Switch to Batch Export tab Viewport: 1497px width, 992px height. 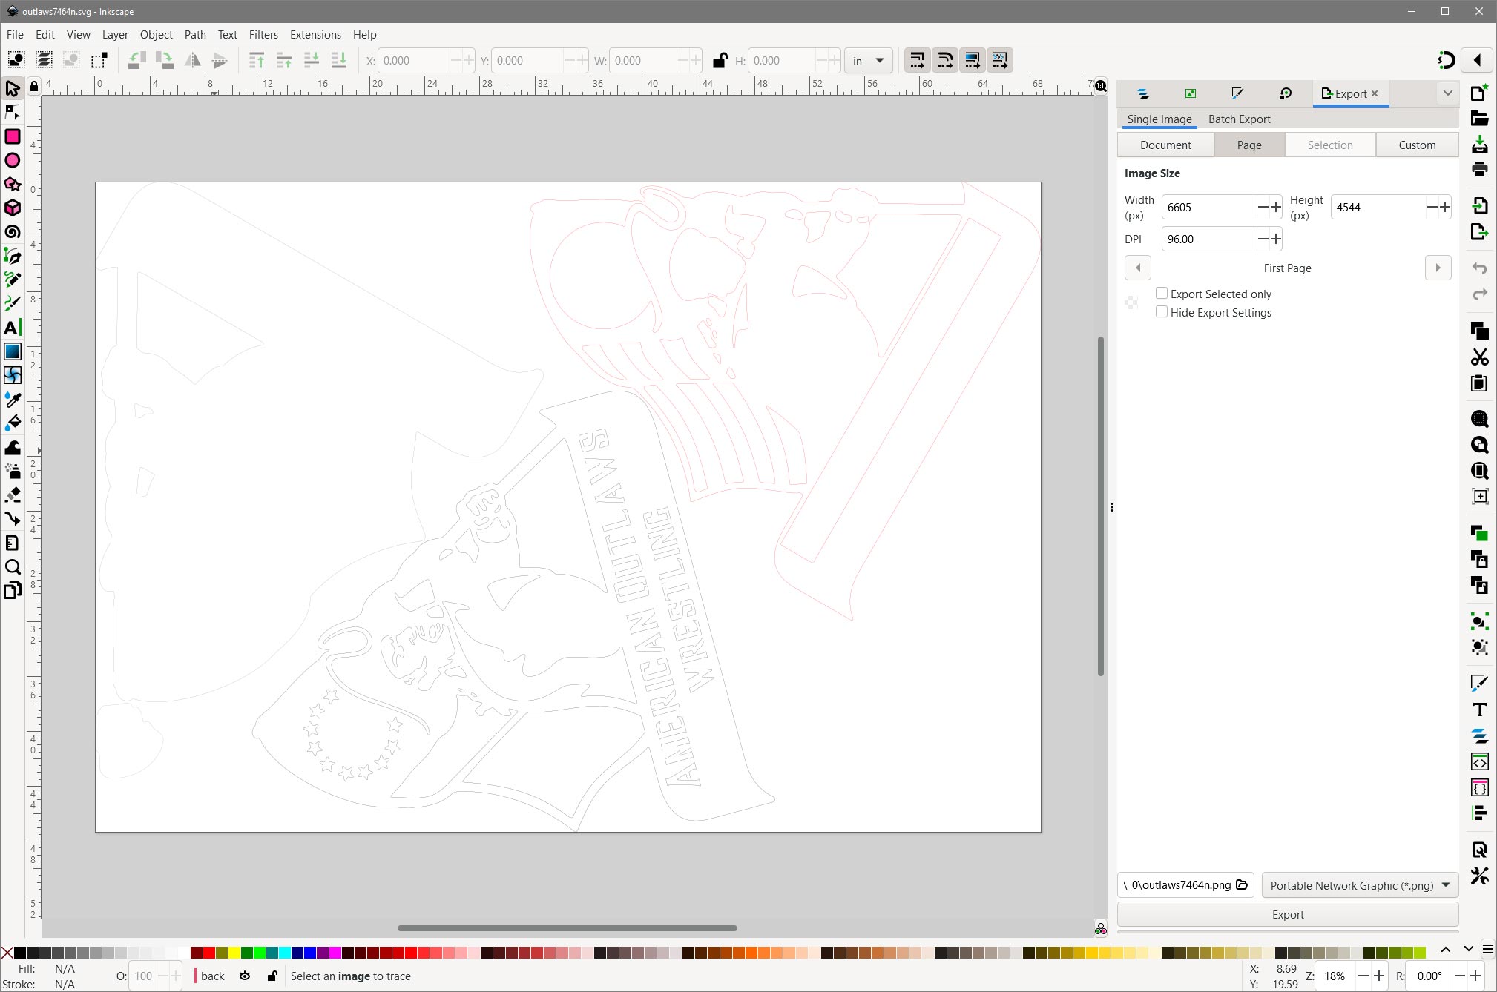[x=1240, y=119]
